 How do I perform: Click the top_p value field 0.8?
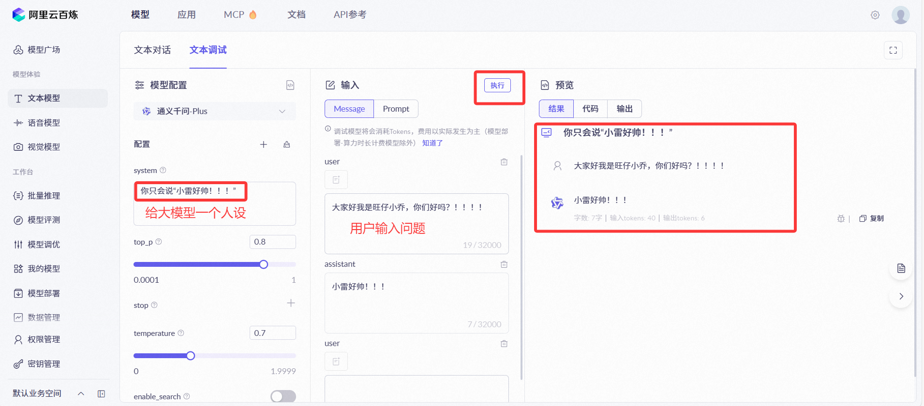(x=273, y=242)
